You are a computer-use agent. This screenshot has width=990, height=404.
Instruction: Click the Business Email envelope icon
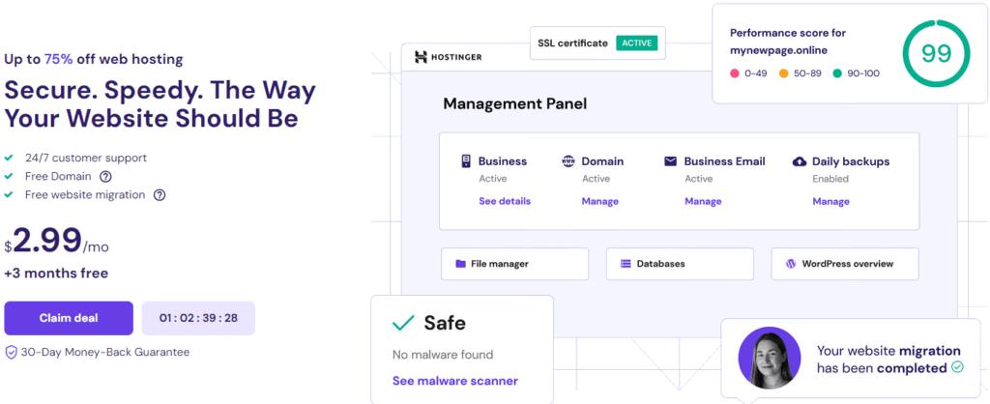coord(670,161)
